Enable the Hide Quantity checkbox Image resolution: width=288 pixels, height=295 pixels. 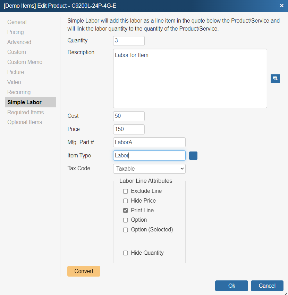[x=126, y=253]
